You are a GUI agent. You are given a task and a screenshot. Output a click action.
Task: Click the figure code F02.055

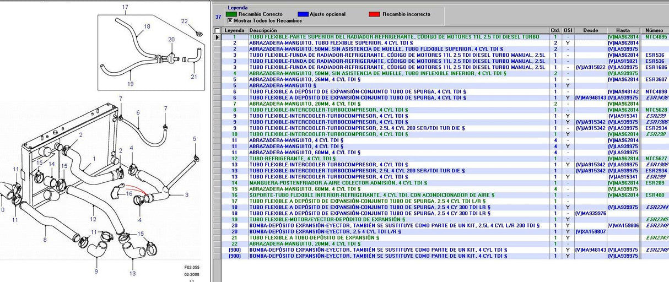coord(192,267)
